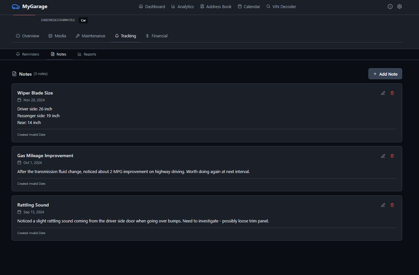Click the MyGarage car logo
The width and height of the screenshot is (419, 275).
click(x=16, y=6)
